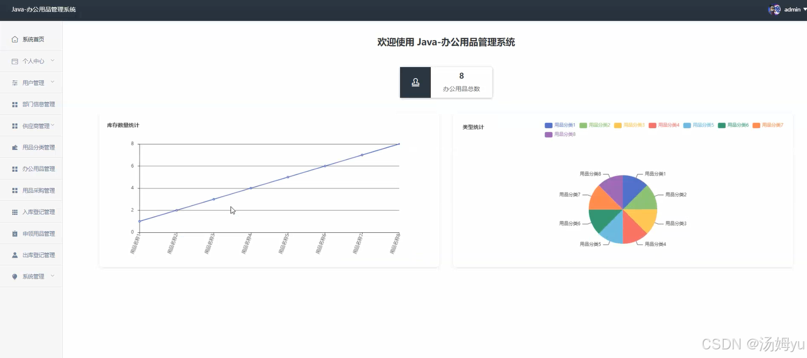This screenshot has height=358, width=807.
Task: Click the grid icon for 入库登记管理
Action: tap(16, 212)
